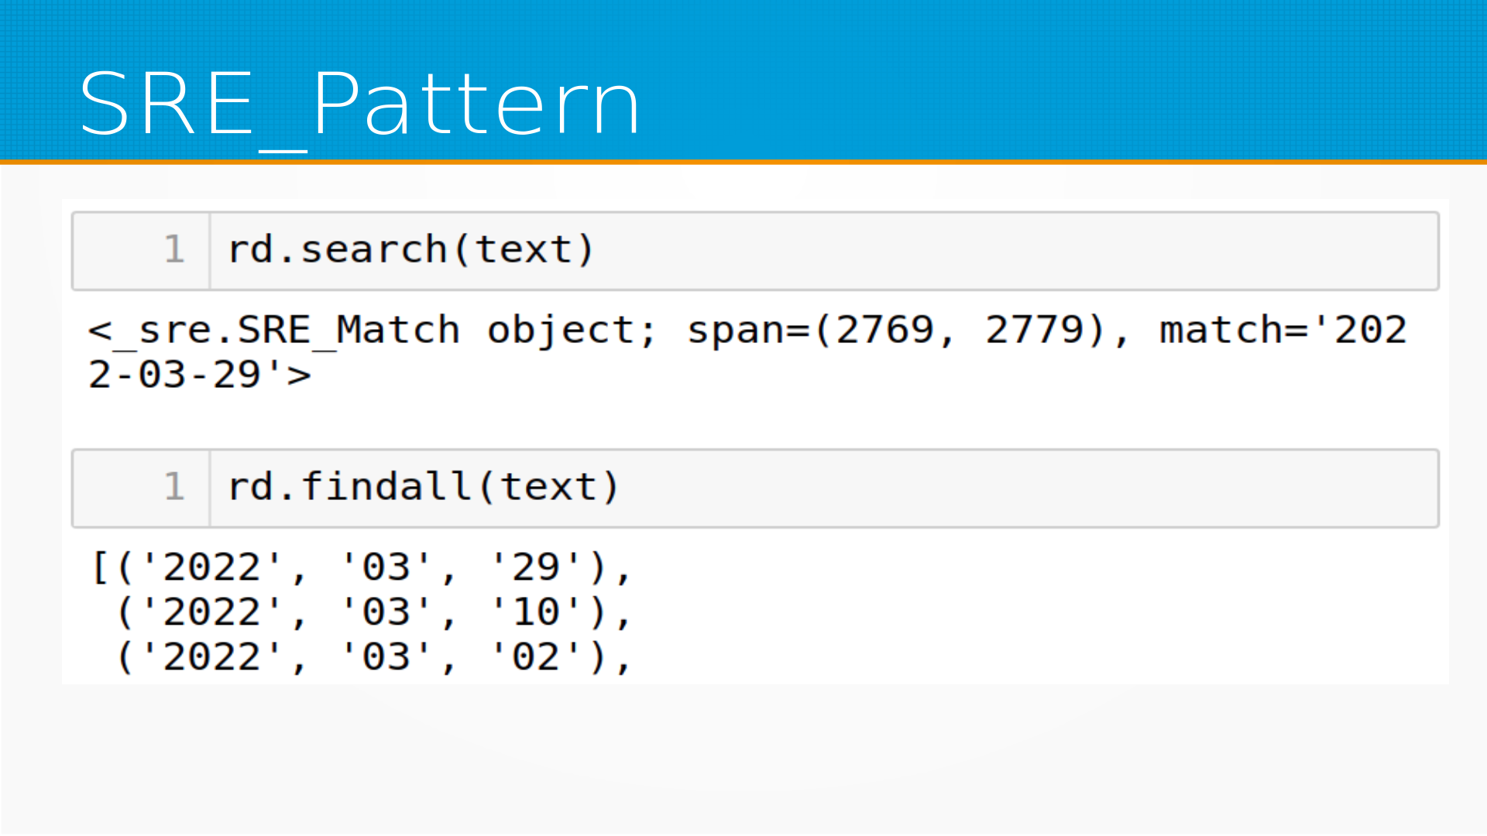
Task: Click the SRE_Pattern slide title
Action: tap(359, 104)
